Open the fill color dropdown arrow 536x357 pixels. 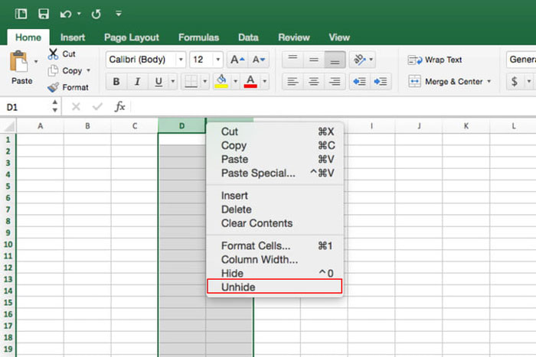point(235,82)
